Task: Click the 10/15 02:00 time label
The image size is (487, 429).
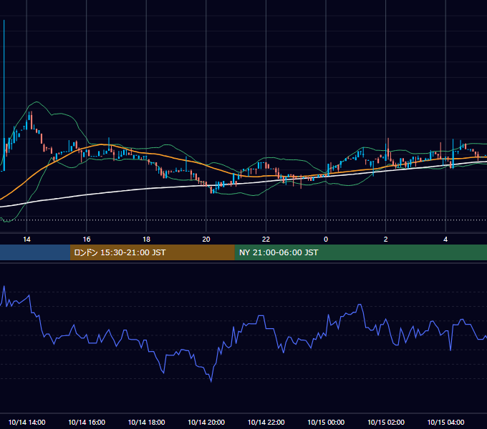Action: click(386, 422)
